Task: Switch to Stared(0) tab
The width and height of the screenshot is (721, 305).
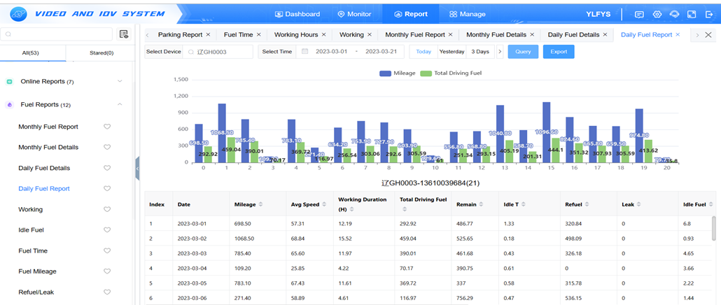Action: click(101, 53)
